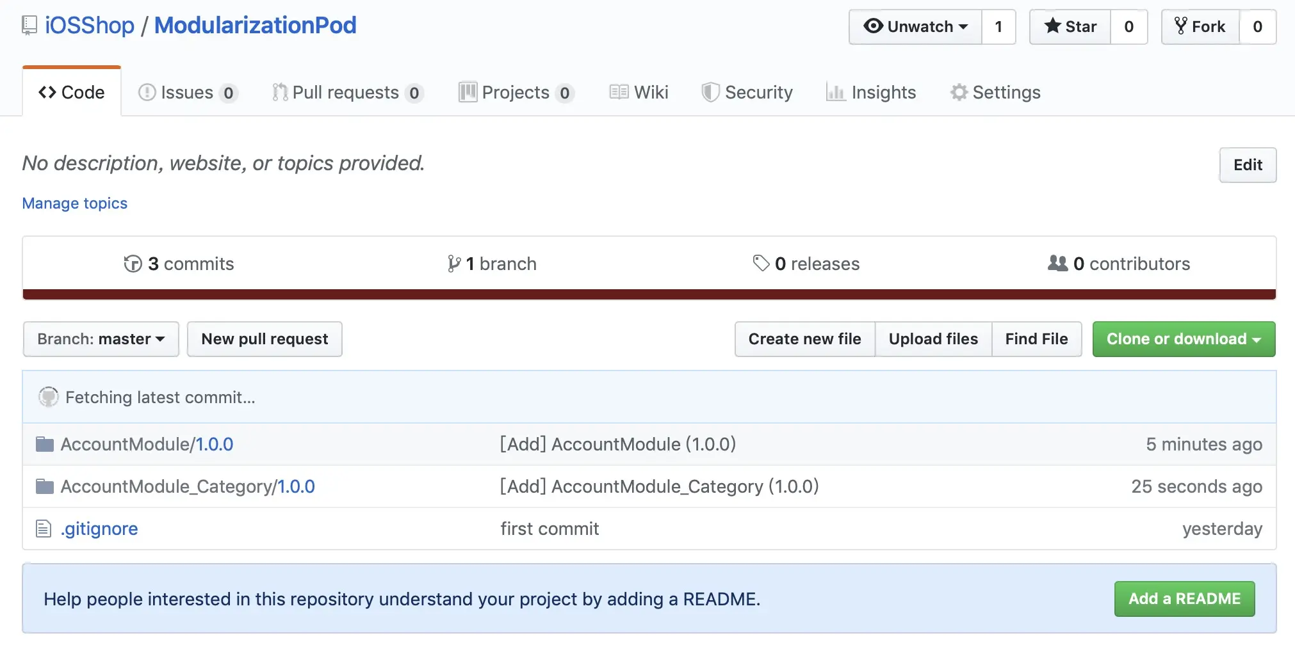
Task: Open the 0 releases page
Action: (806, 264)
